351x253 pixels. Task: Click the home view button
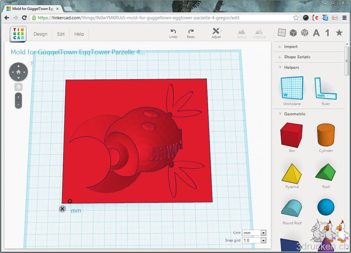click(x=18, y=72)
